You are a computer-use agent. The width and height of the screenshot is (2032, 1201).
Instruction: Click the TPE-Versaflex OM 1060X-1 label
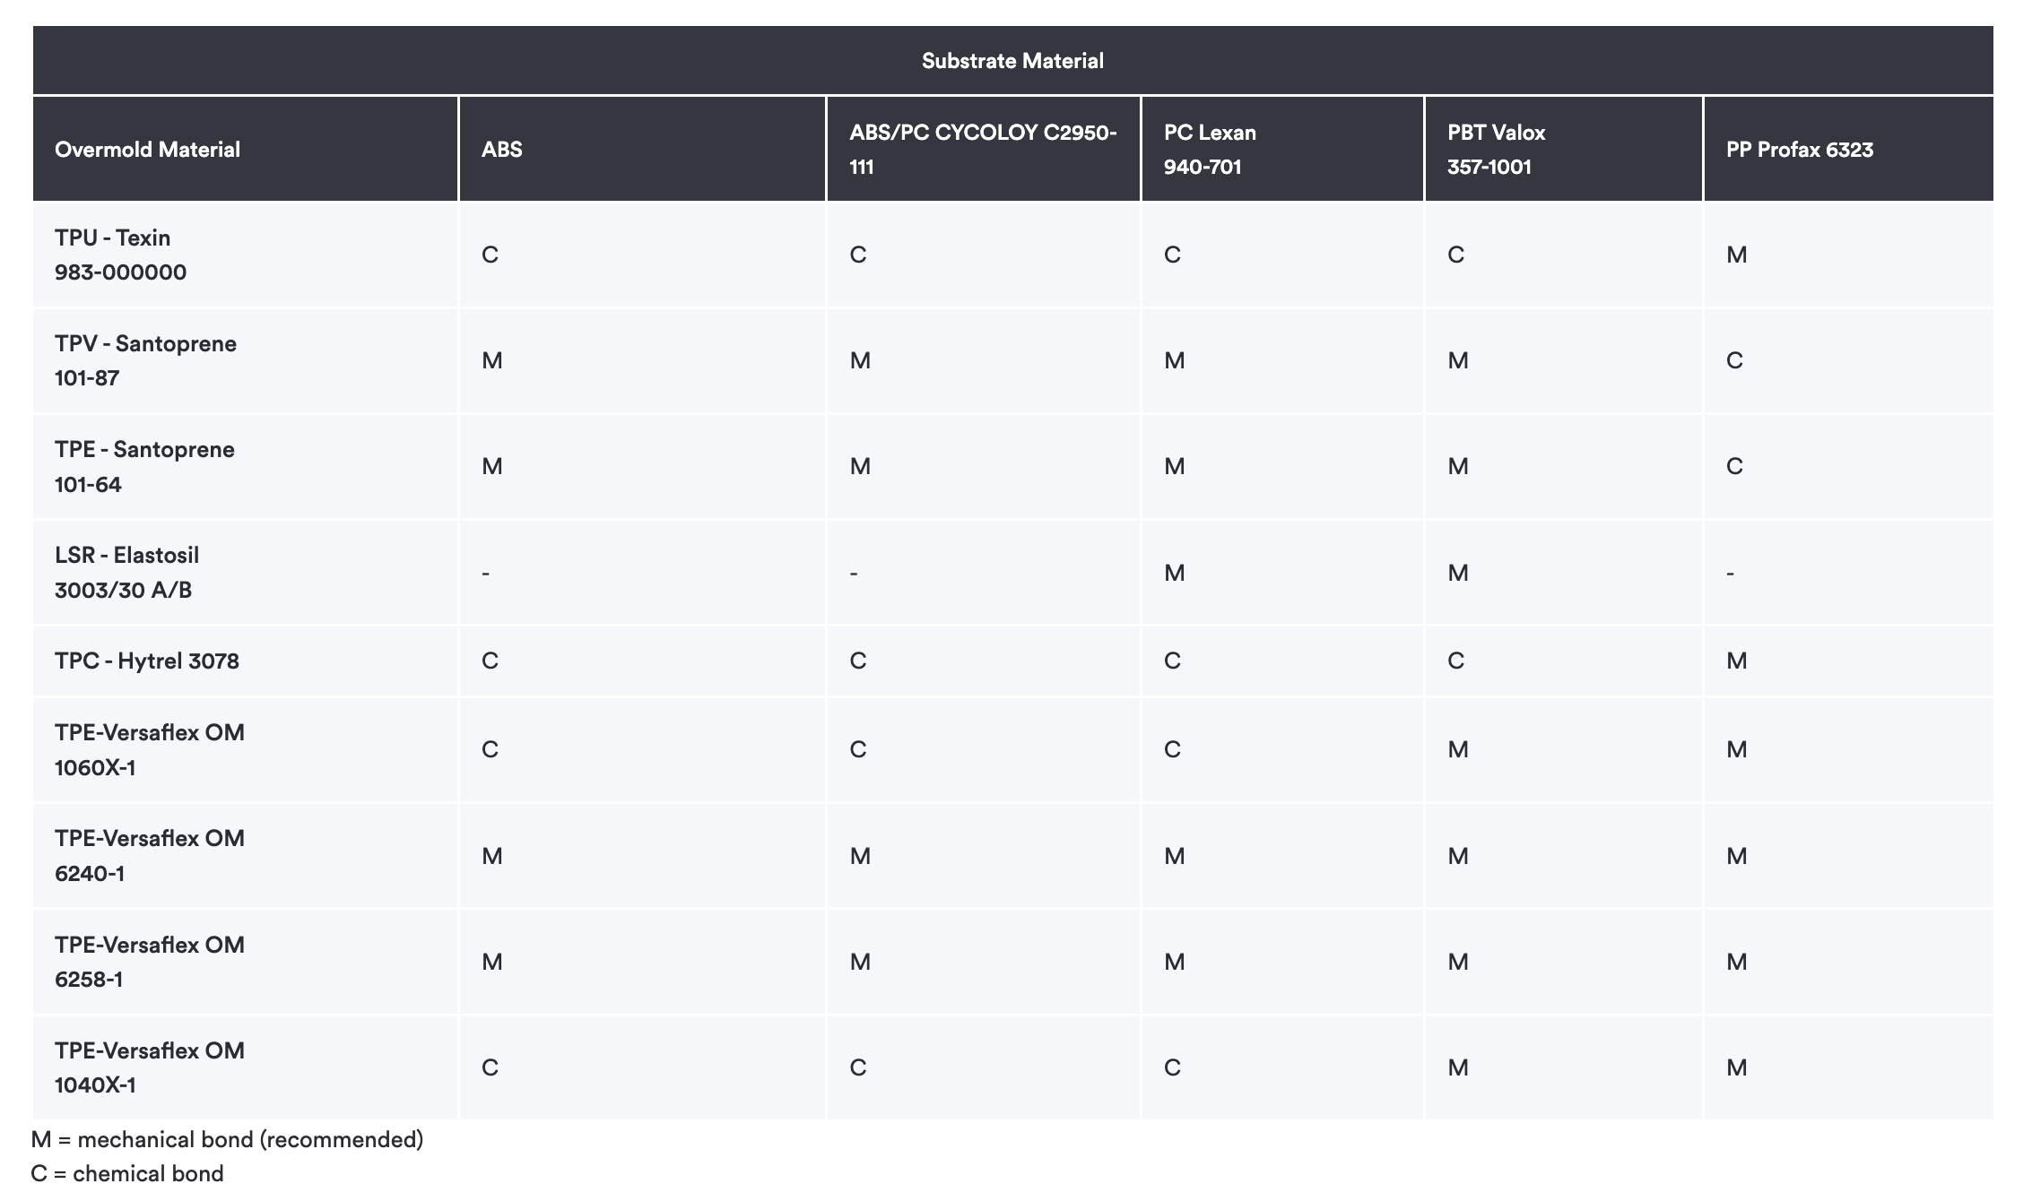[149, 749]
